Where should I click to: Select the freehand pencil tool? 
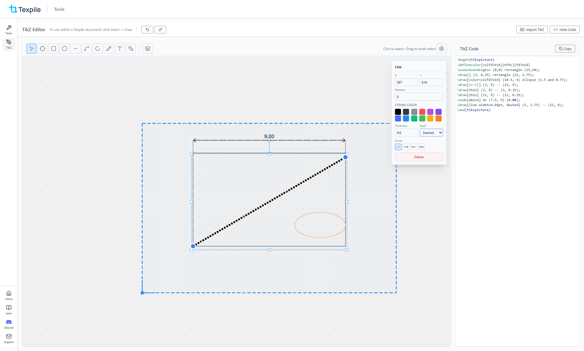[x=109, y=49]
